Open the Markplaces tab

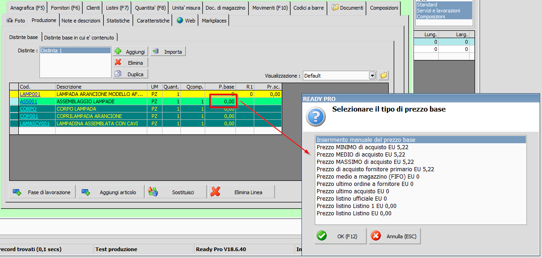[214, 20]
